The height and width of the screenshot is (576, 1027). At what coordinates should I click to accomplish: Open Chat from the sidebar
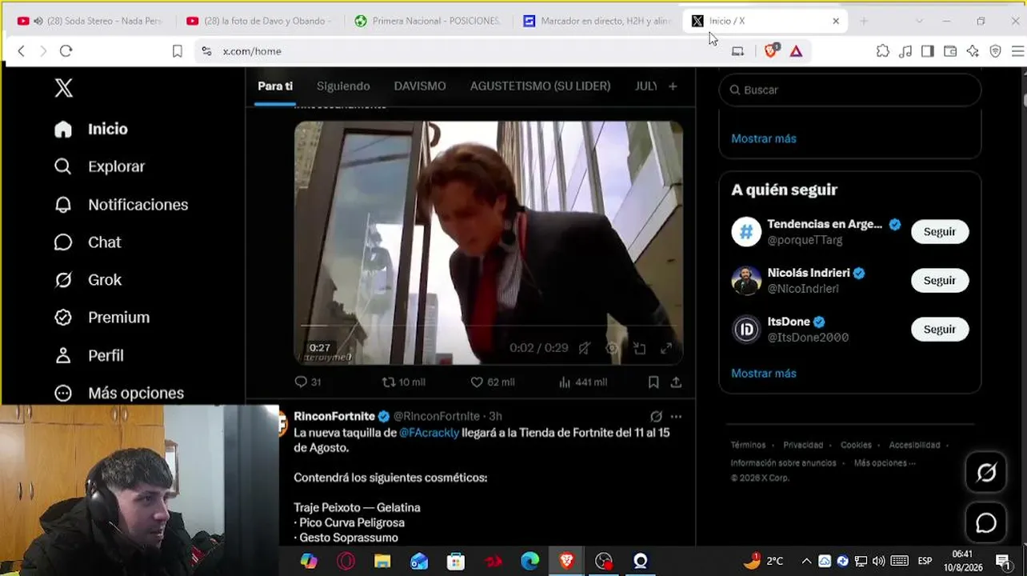click(88, 242)
